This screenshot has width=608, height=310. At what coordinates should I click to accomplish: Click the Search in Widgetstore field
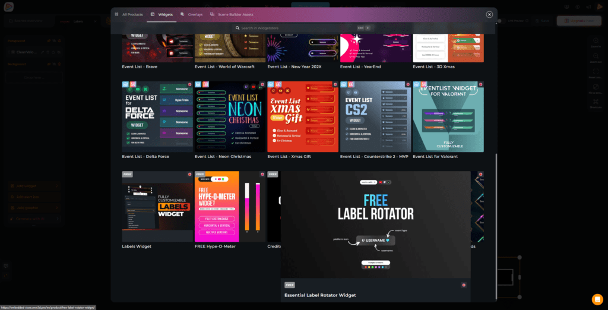click(x=303, y=28)
